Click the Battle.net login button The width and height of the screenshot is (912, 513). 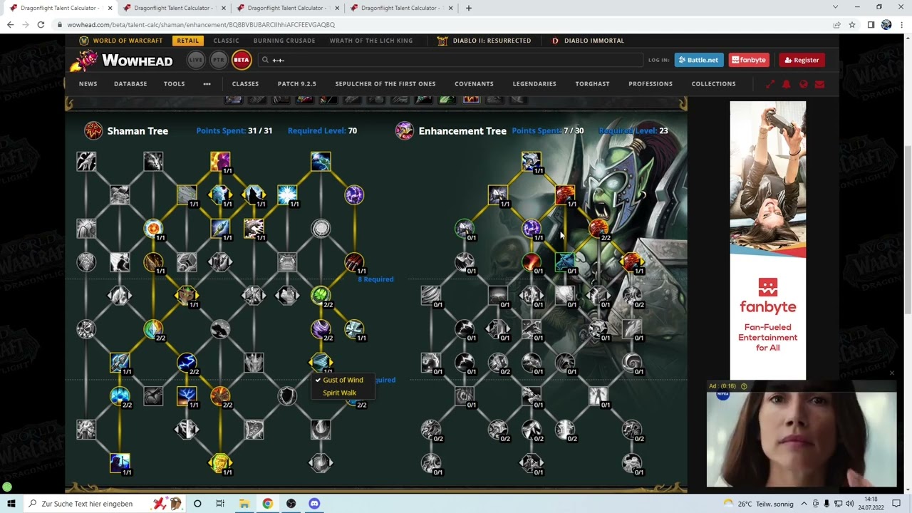tap(699, 60)
